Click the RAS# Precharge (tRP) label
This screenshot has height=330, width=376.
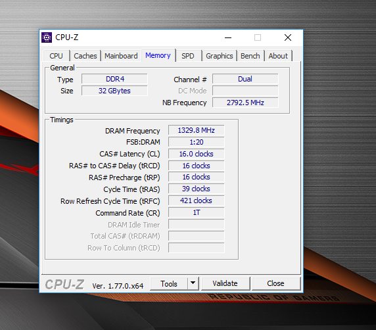tap(124, 177)
